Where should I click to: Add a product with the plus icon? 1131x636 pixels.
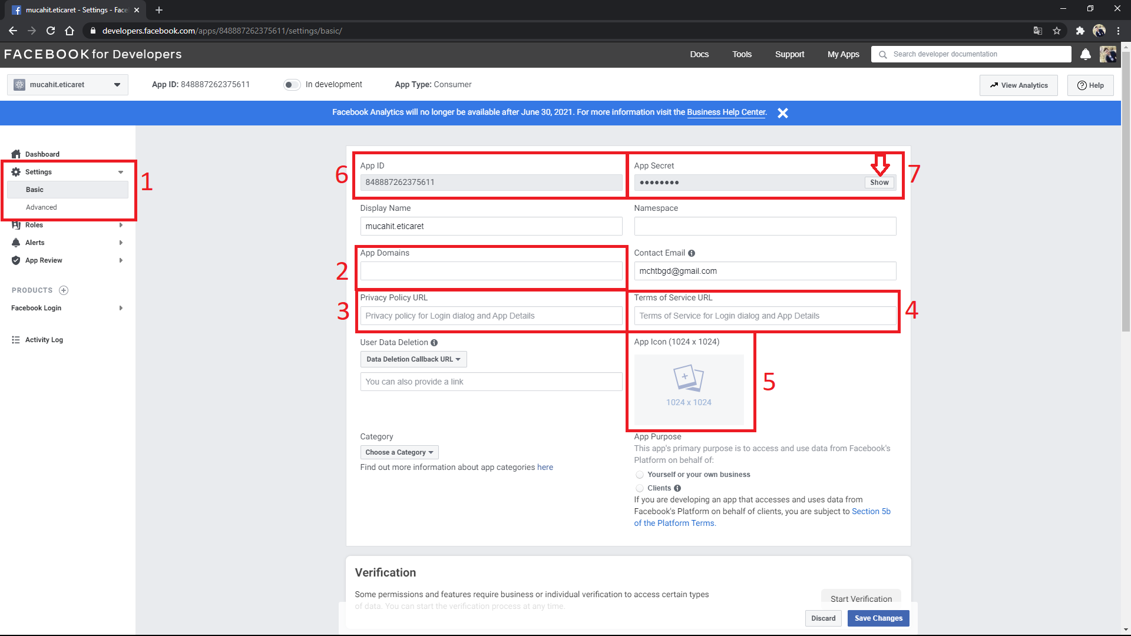tap(64, 290)
